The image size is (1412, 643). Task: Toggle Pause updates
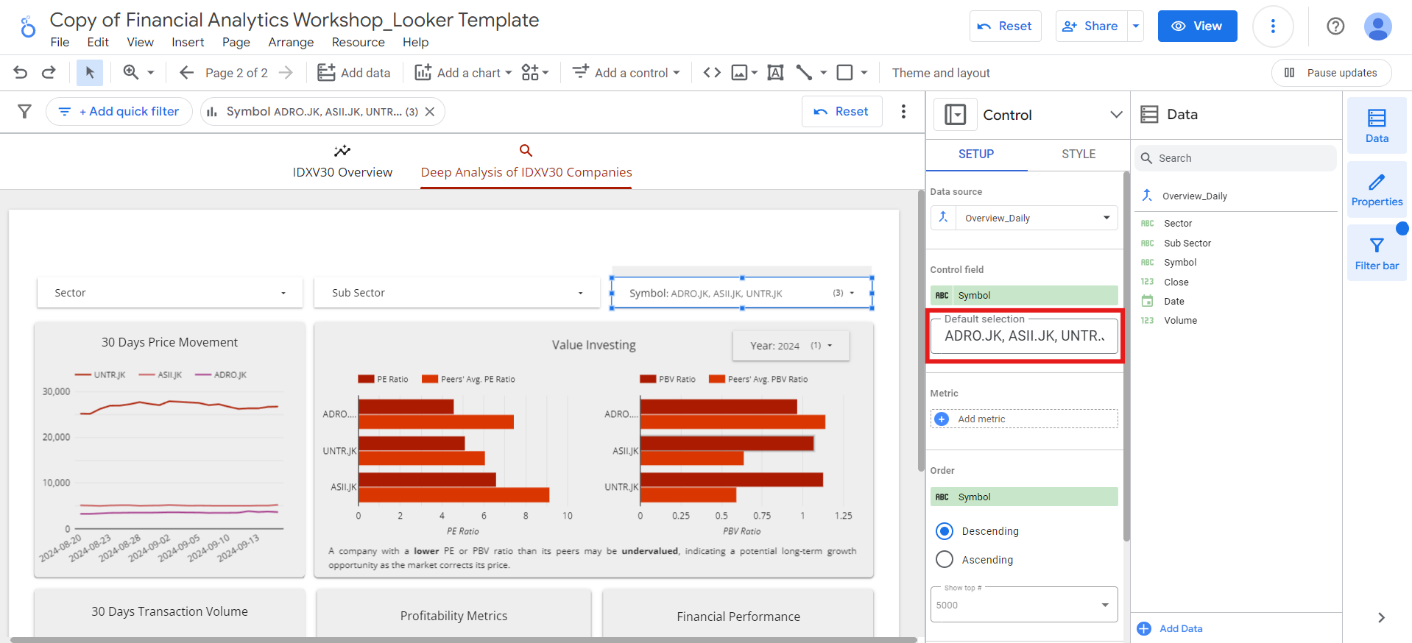pyautogui.click(x=1331, y=73)
